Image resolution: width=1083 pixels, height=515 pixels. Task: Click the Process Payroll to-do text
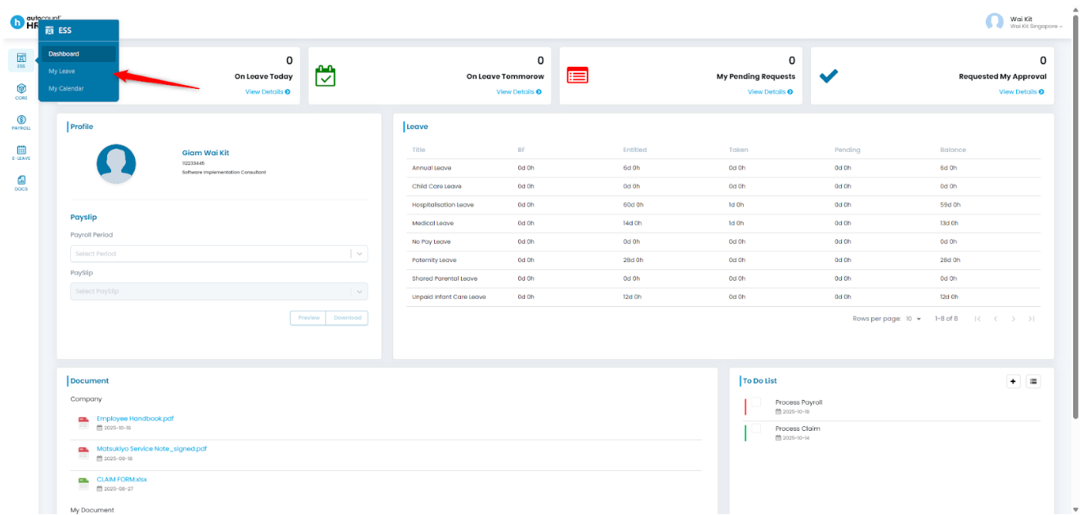pyautogui.click(x=799, y=402)
